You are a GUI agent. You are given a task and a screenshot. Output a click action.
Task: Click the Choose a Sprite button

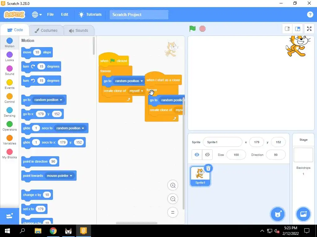(x=278, y=214)
